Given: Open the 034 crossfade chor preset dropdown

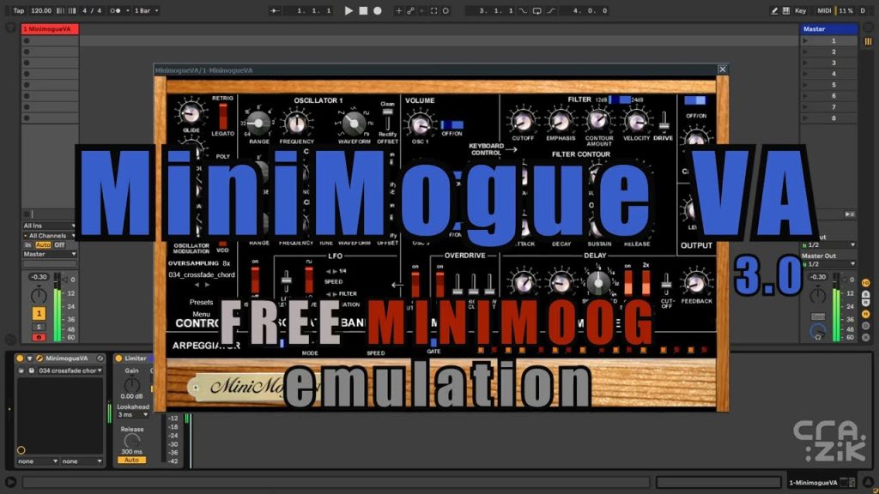Looking at the screenshot, I should [x=70, y=370].
